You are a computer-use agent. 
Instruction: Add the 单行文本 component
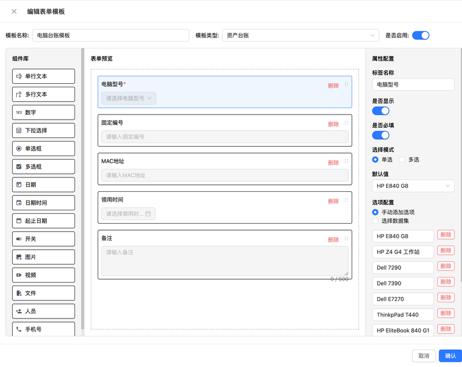[x=43, y=76]
